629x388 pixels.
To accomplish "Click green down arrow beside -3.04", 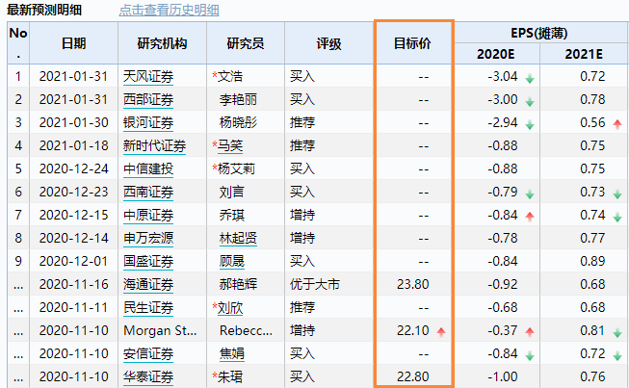I will click(530, 79).
